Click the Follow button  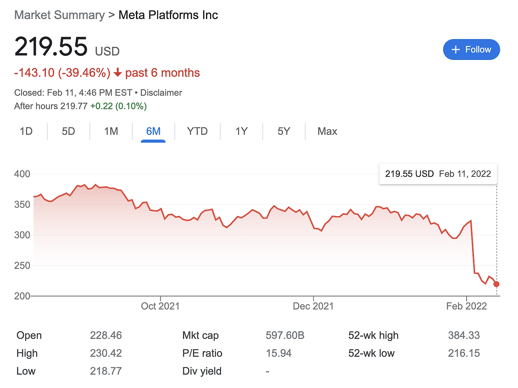(x=471, y=49)
